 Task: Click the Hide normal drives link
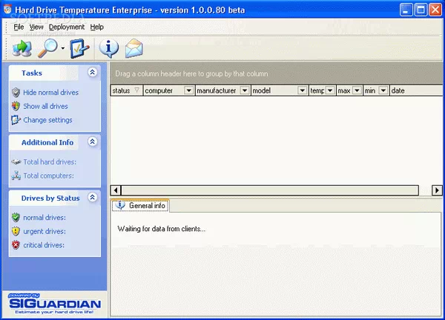tap(50, 93)
